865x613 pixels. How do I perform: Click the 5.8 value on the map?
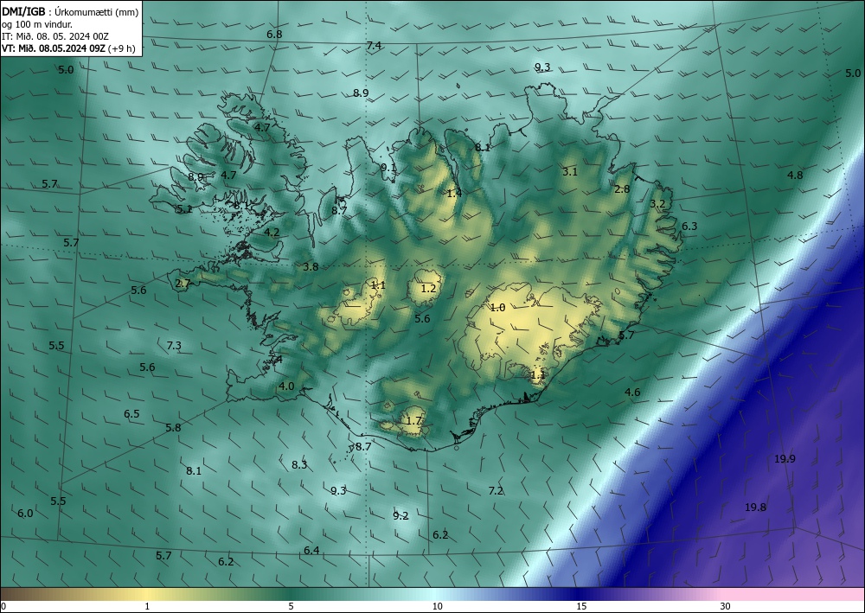(x=173, y=427)
